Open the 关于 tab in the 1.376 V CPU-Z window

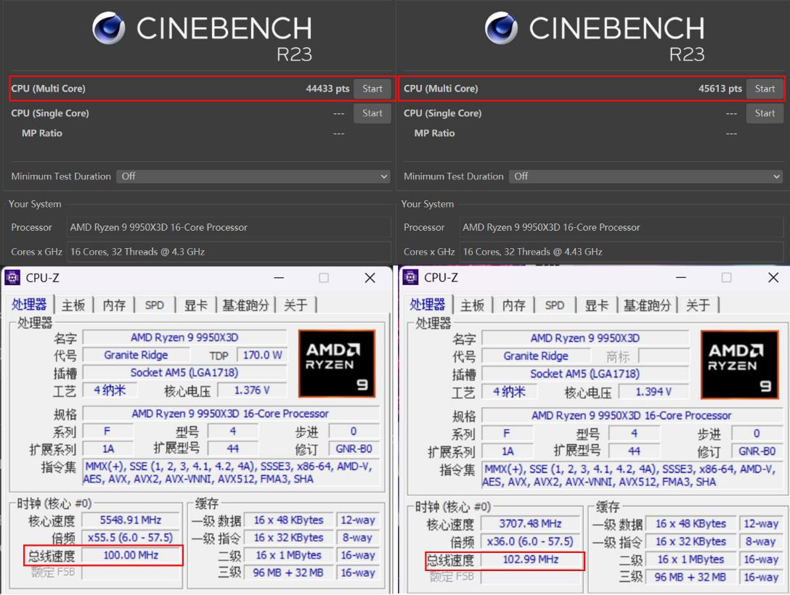click(296, 305)
